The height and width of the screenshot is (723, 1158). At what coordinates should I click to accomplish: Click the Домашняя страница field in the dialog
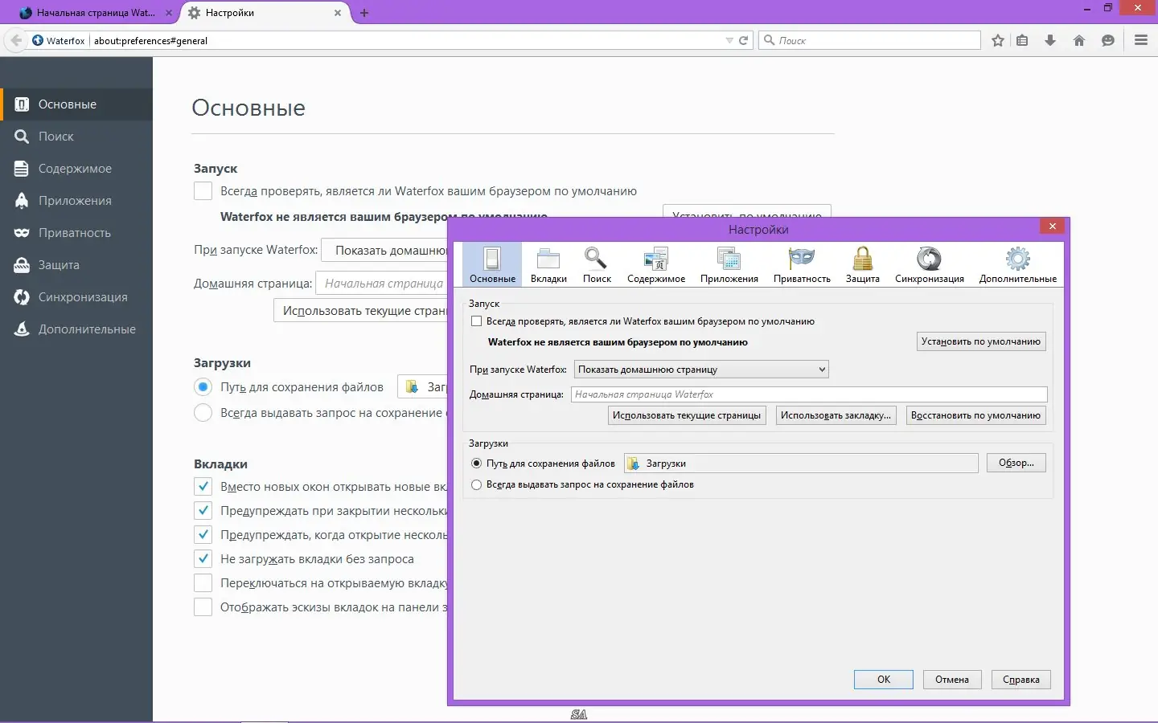809,394
